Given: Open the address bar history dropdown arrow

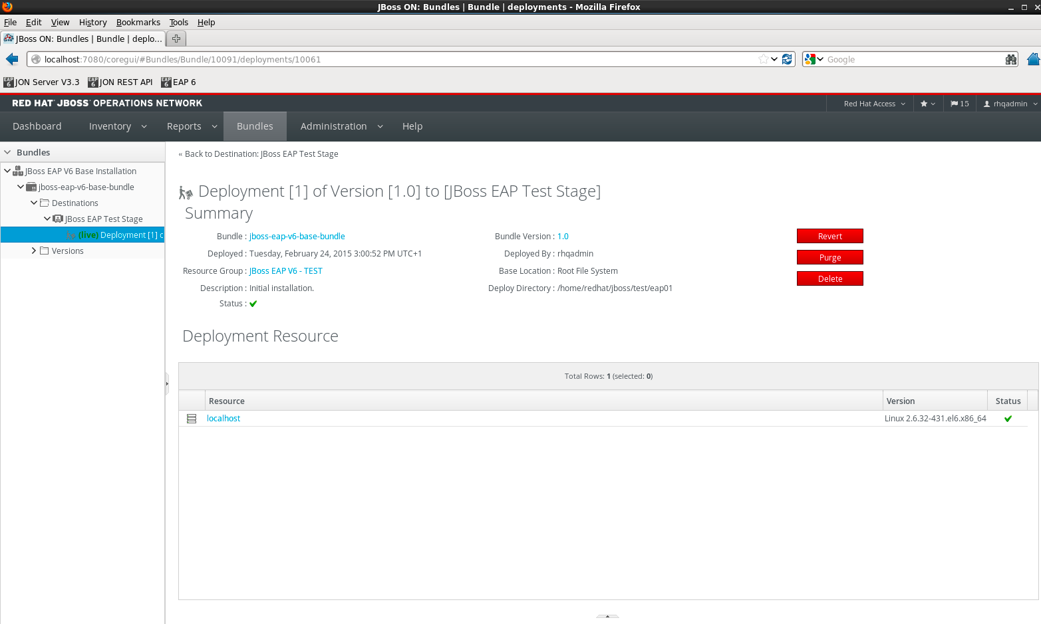Looking at the screenshot, I should pos(774,59).
